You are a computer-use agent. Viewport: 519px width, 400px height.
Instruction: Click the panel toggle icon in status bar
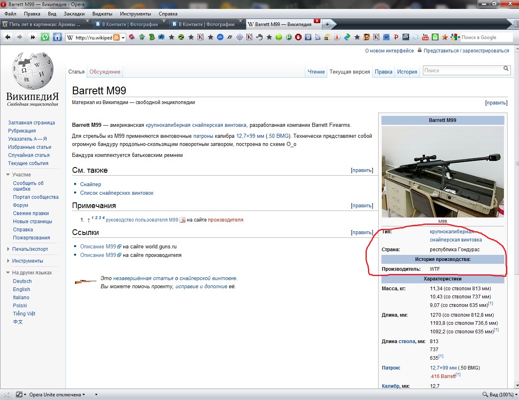click(6, 394)
